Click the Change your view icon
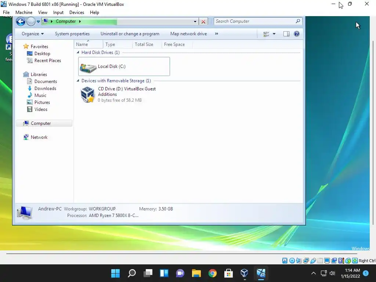376x282 pixels. point(266,34)
